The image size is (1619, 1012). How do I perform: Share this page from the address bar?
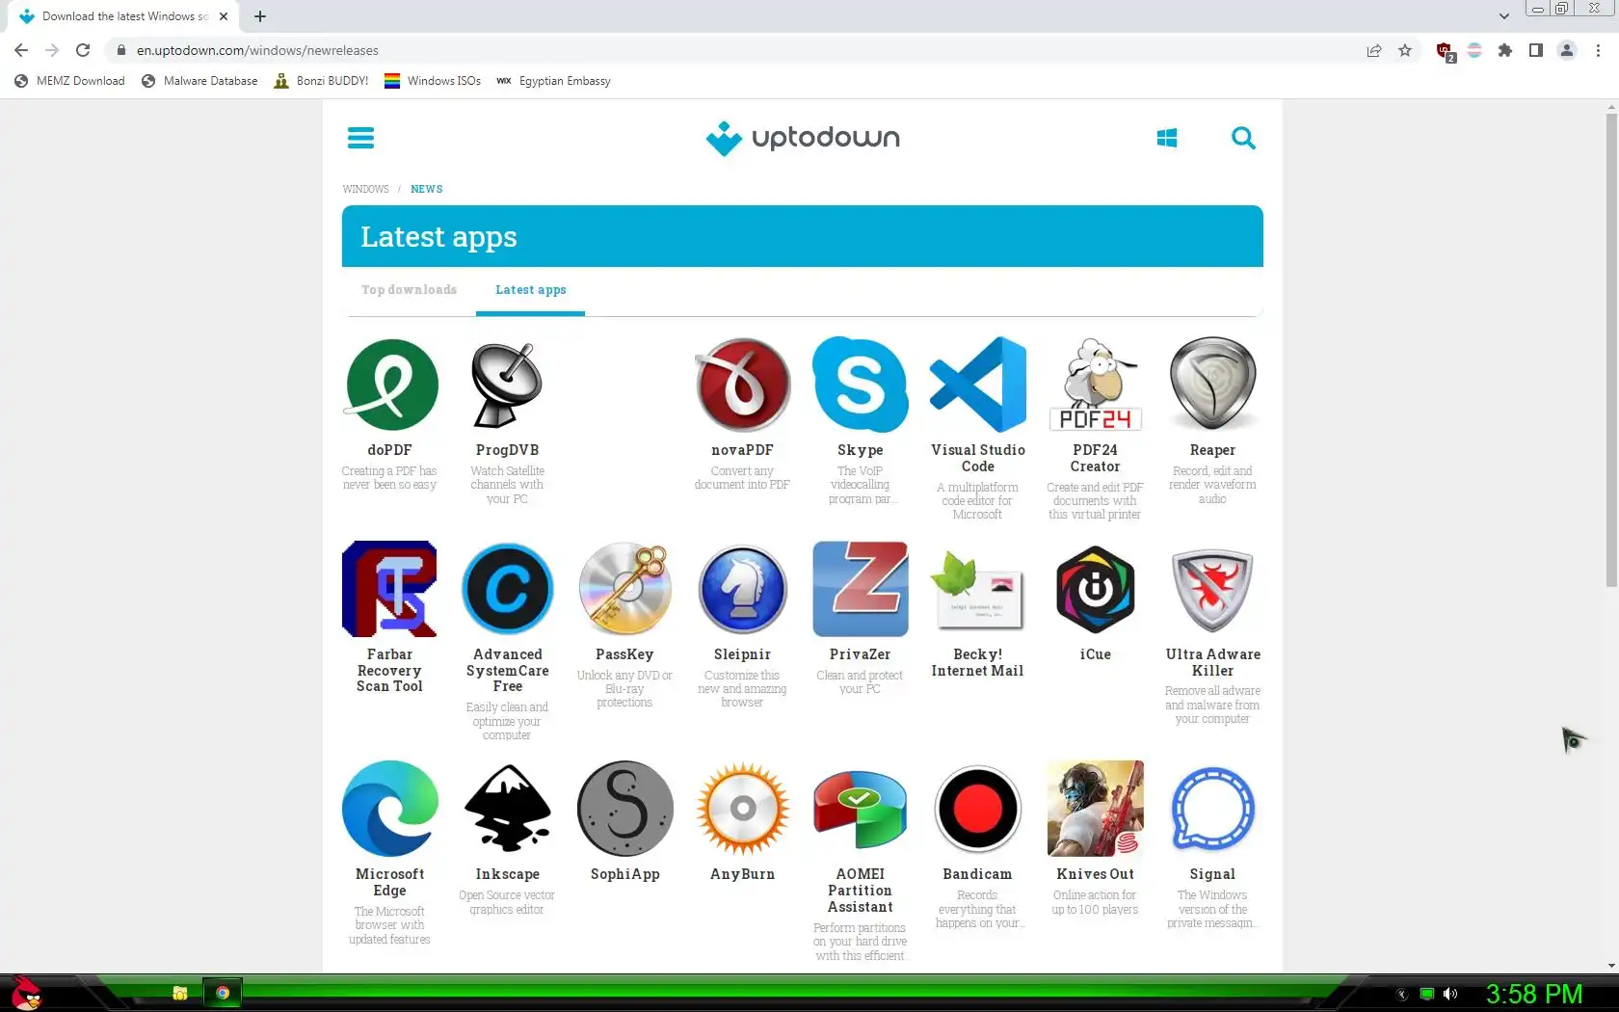1374,50
